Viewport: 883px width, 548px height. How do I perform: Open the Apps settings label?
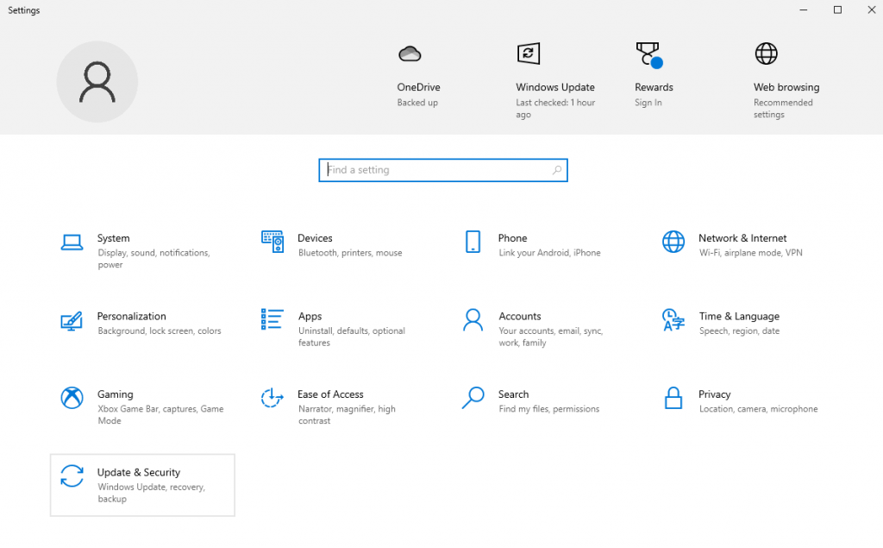pos(310,316)
